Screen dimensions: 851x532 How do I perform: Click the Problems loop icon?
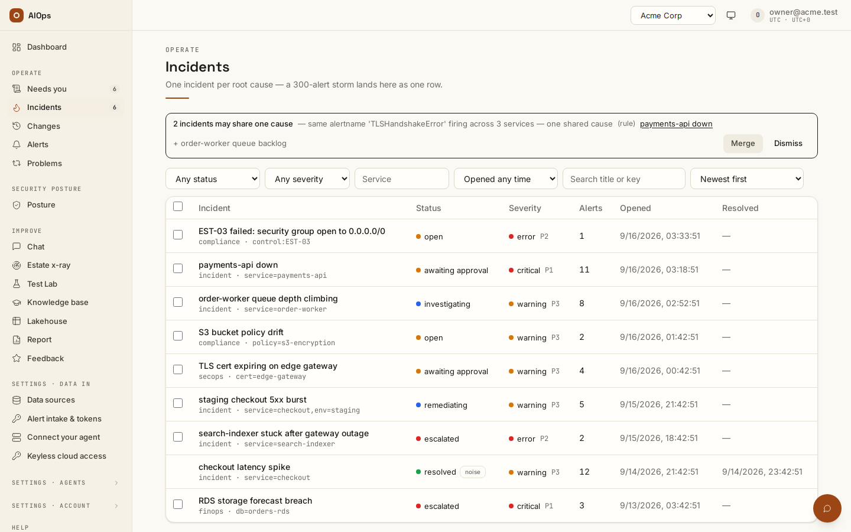point(17,163)
